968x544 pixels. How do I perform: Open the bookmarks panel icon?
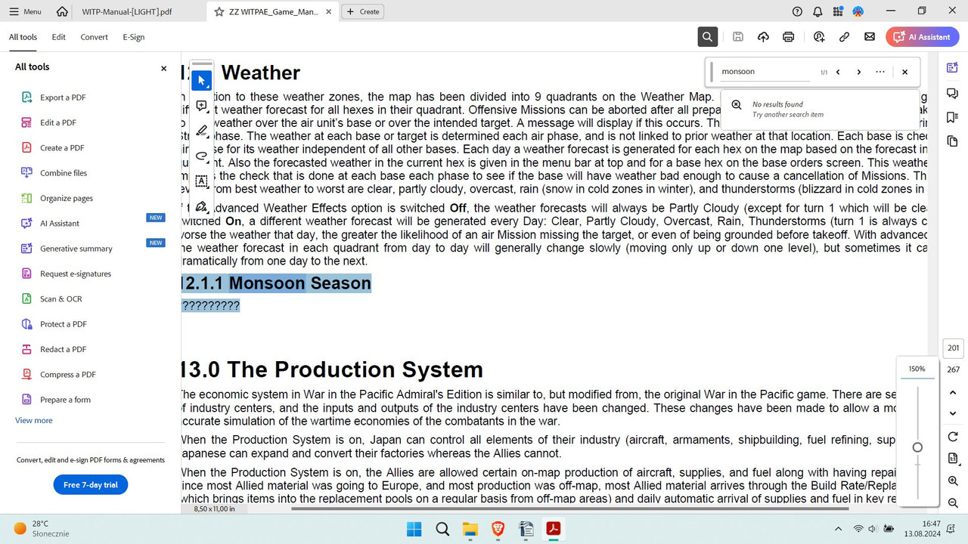tap(952, 117)
